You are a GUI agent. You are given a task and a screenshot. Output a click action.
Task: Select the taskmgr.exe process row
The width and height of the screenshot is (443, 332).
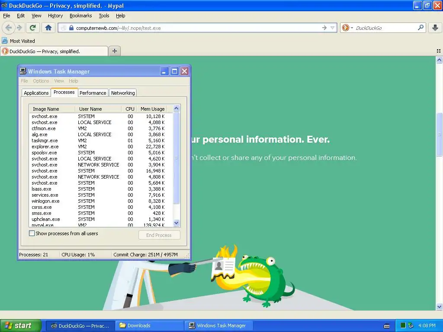tap(101, 140)
